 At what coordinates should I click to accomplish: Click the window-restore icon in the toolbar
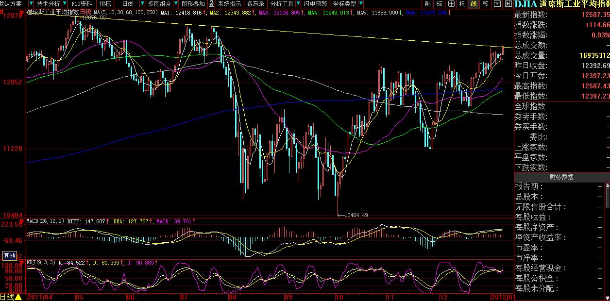[496, 4]
